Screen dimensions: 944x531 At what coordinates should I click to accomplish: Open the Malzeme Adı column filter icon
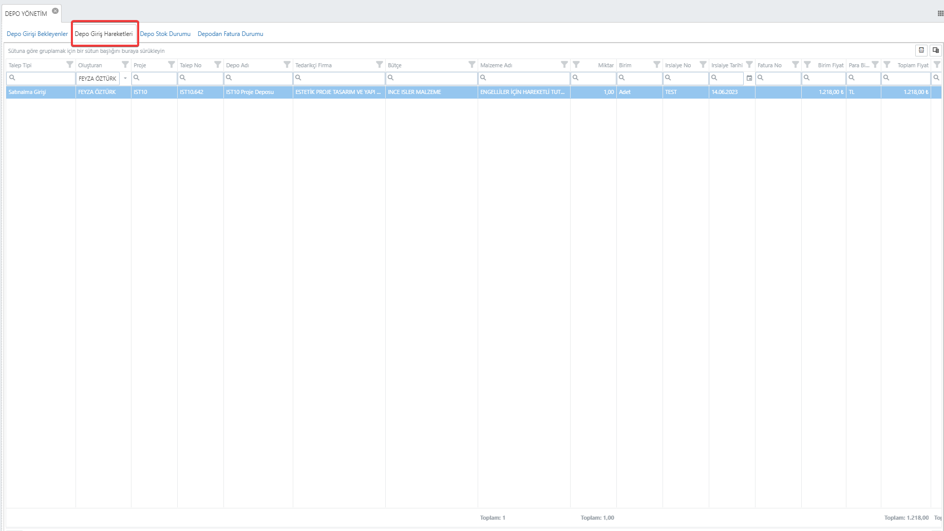click(564, 65)
